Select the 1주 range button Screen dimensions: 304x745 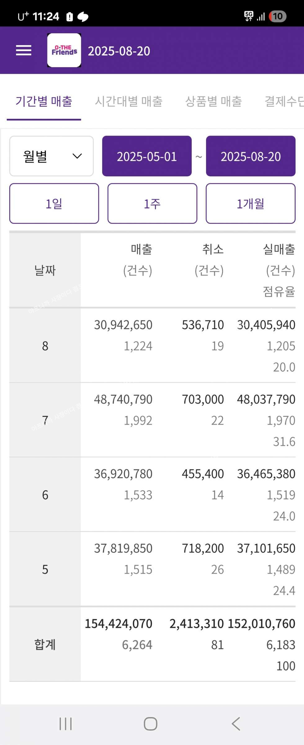pyautogui.click(x=152, y=204)
